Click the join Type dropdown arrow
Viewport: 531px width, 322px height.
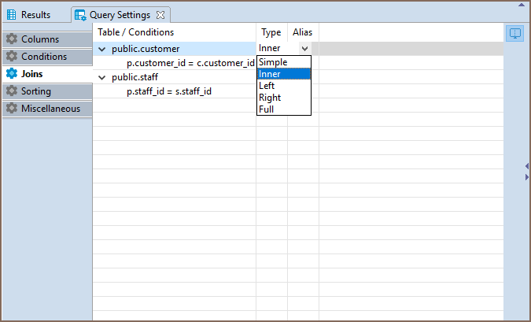pyautogui.click(x=304, y=49)
